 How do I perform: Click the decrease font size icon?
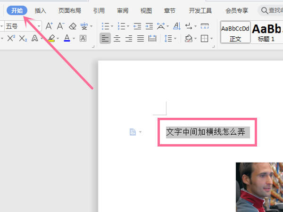(x=61, y=26)
